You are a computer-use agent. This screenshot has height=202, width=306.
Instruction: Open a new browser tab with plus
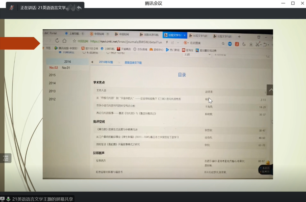click(239, 36)
